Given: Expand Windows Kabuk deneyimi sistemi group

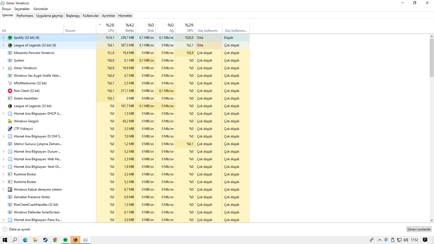Looking at the screenshot, I should tap(4, 190).
